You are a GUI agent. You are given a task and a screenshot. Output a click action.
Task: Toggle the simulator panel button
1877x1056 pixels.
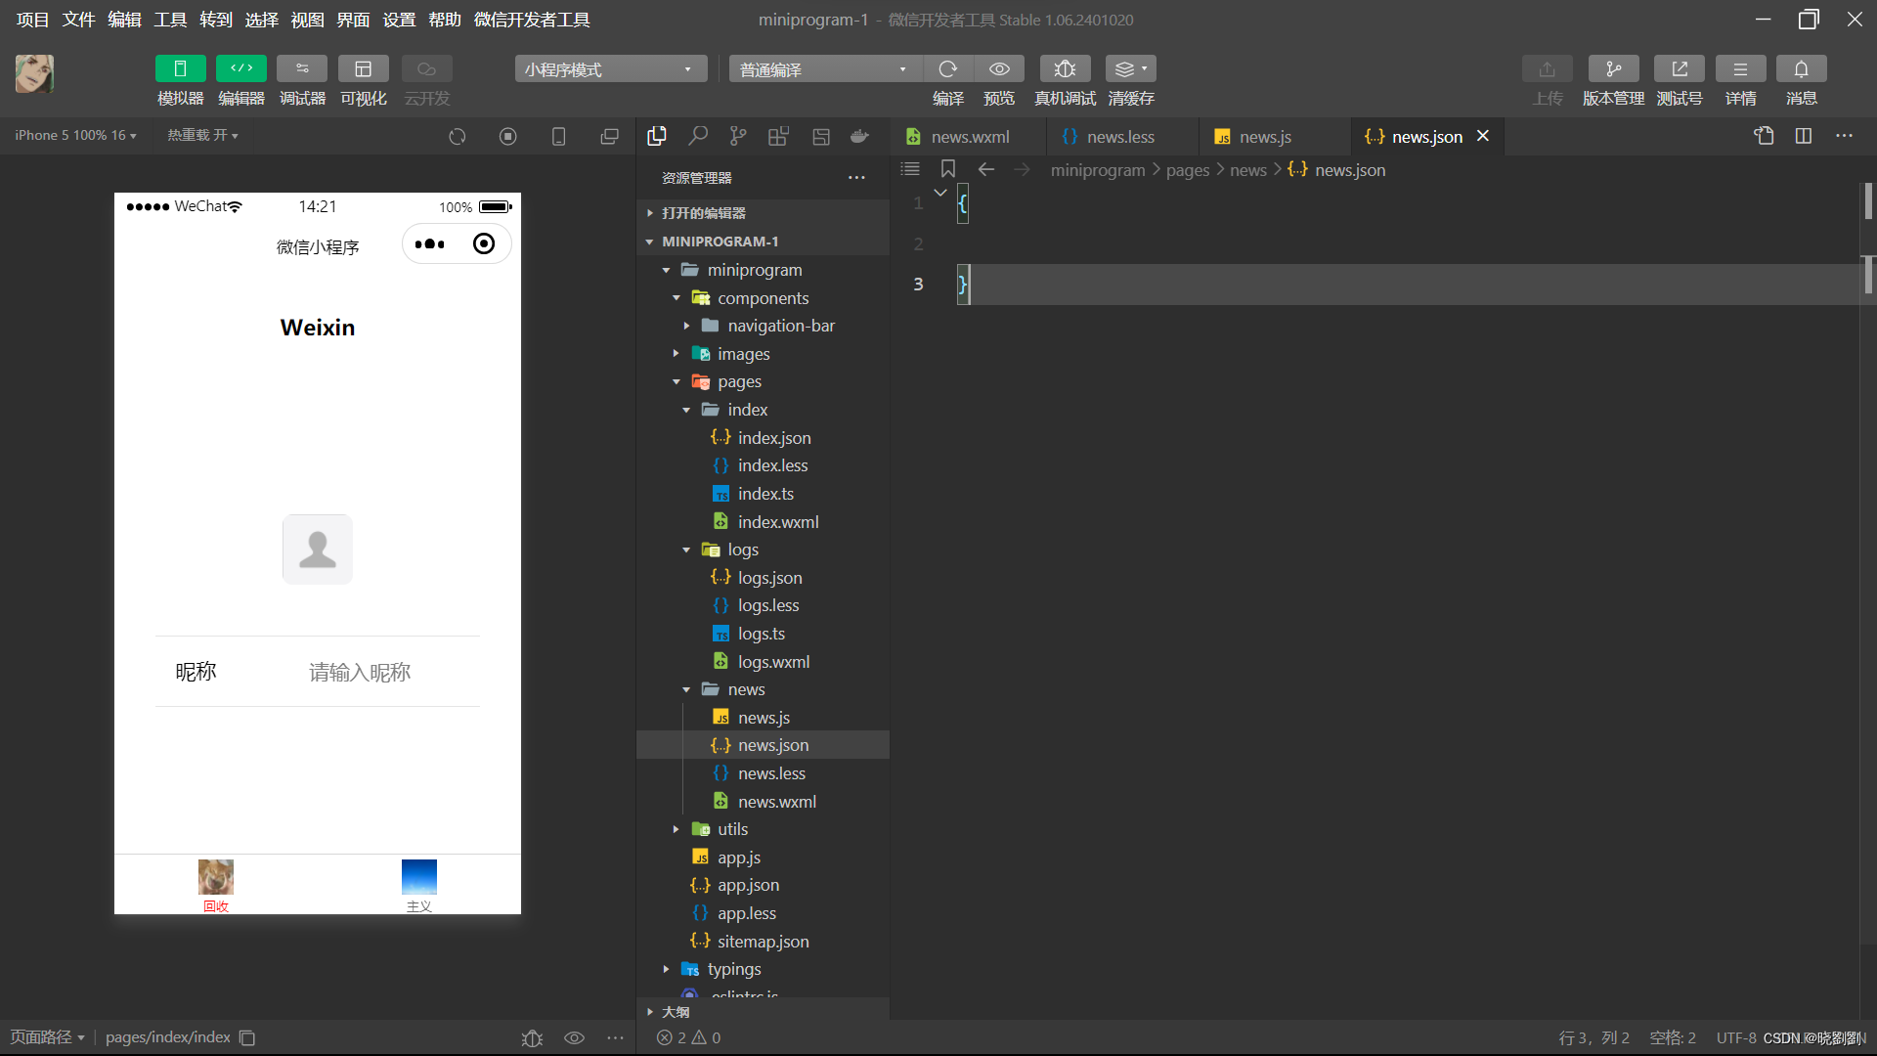pyautogui.click(x=180, y=69)
